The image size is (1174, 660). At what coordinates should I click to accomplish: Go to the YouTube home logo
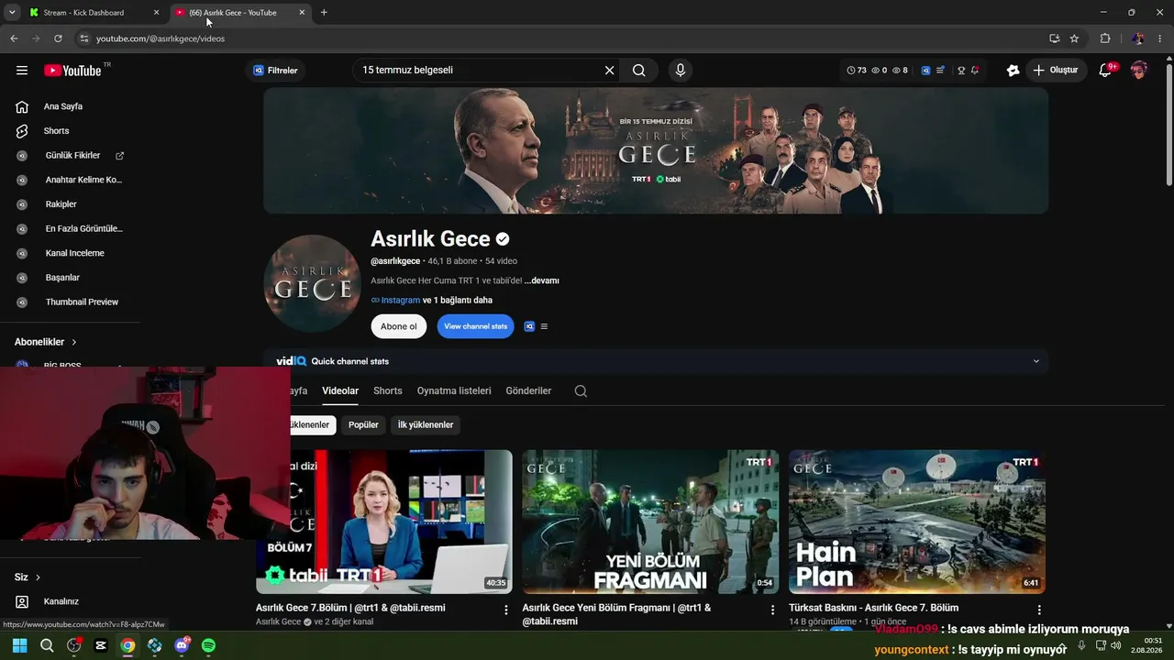72,71
